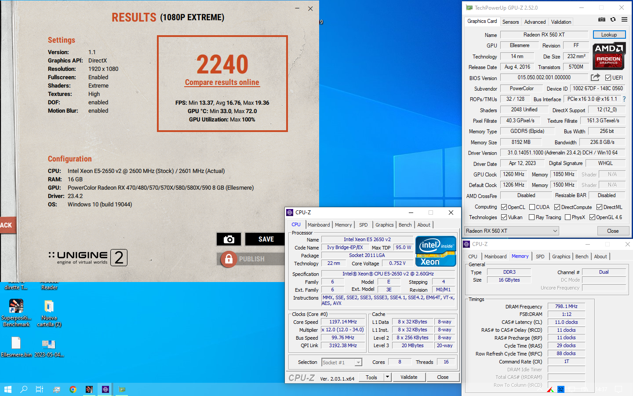Screen dimensions: 633x396
Task: Switch to the Sensors tab in GPU-Z
Action: coord(510,22)
